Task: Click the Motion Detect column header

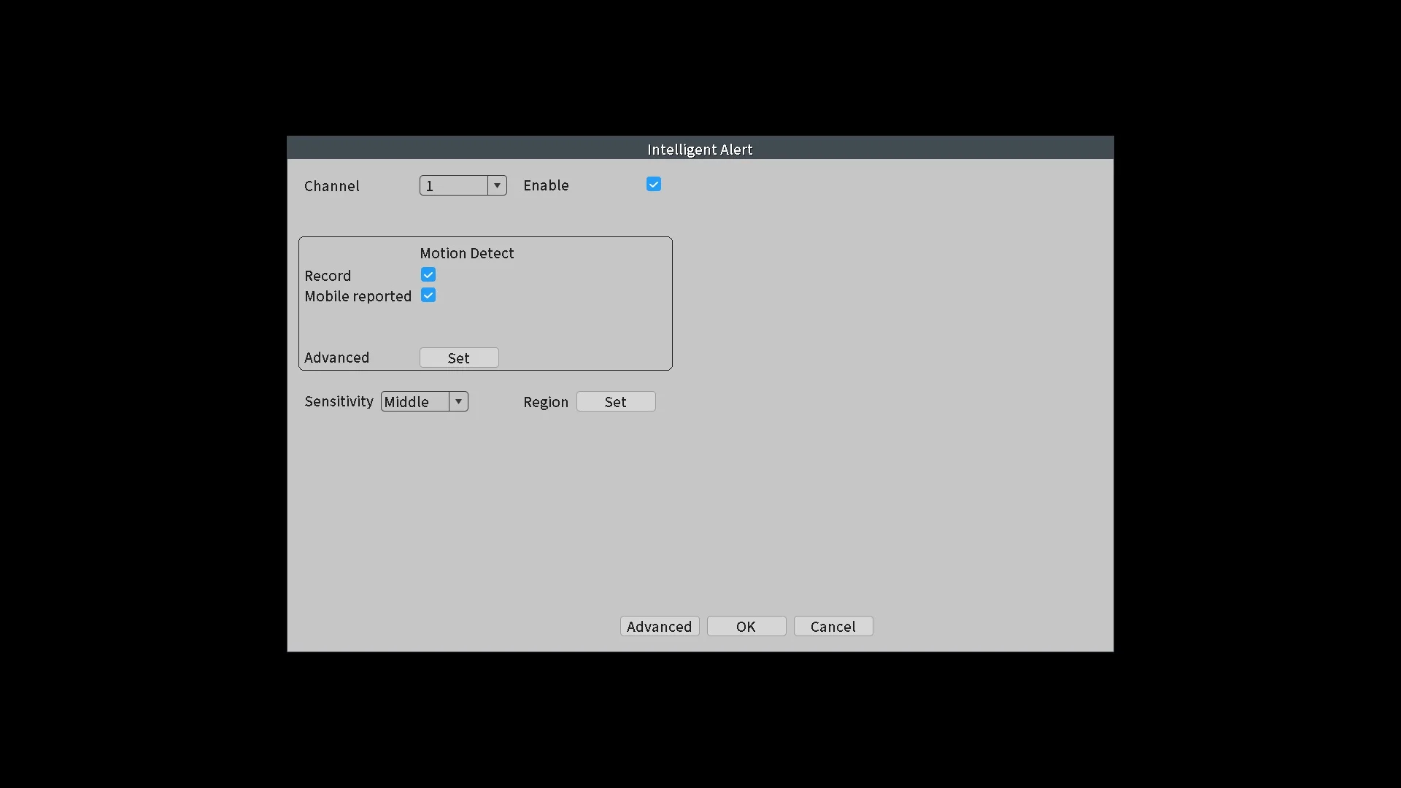Action: click(466, 253)
